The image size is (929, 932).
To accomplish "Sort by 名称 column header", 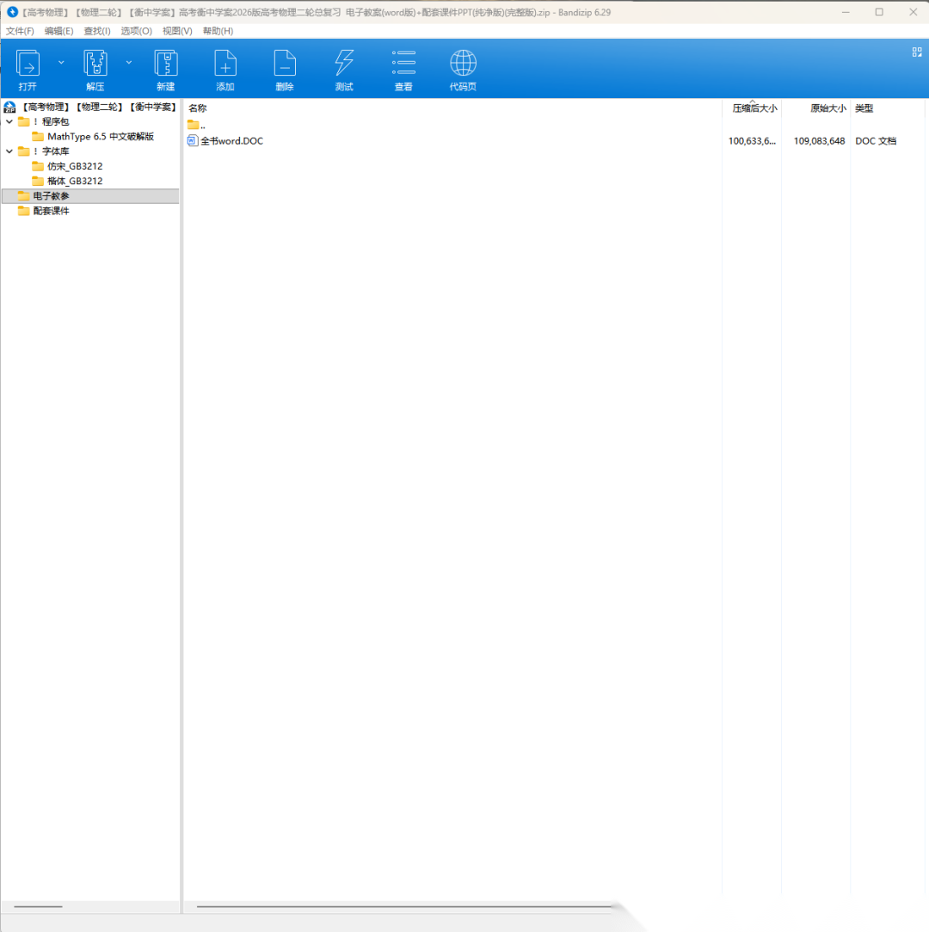I will point(198,108).
